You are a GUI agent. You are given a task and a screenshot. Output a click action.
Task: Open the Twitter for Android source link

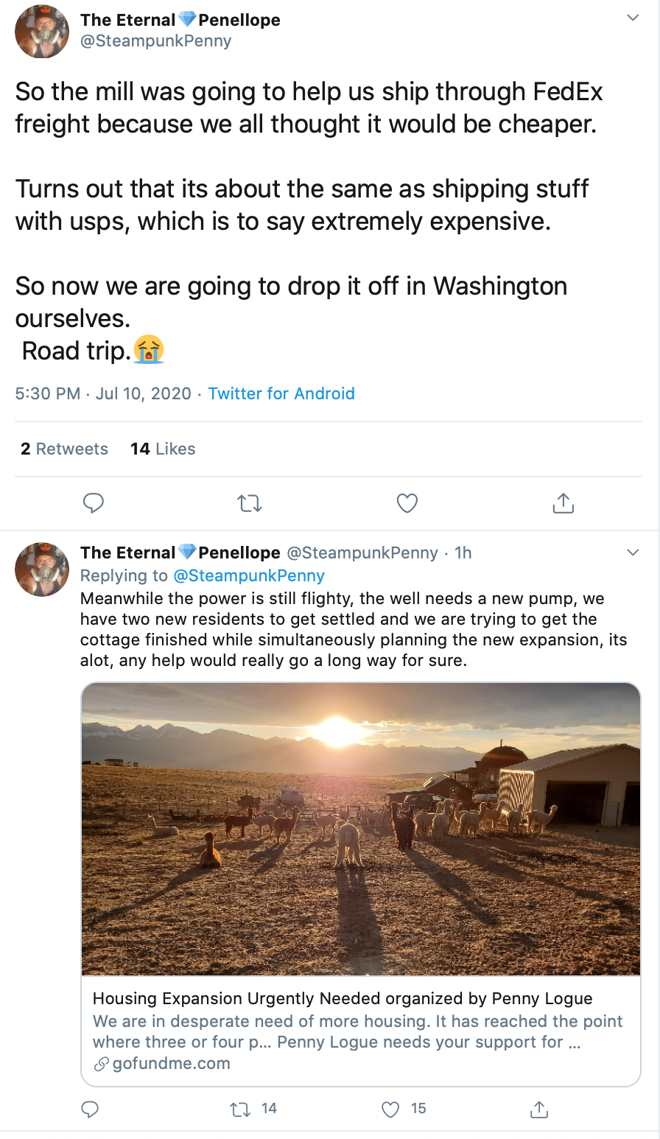click(281, 393)
